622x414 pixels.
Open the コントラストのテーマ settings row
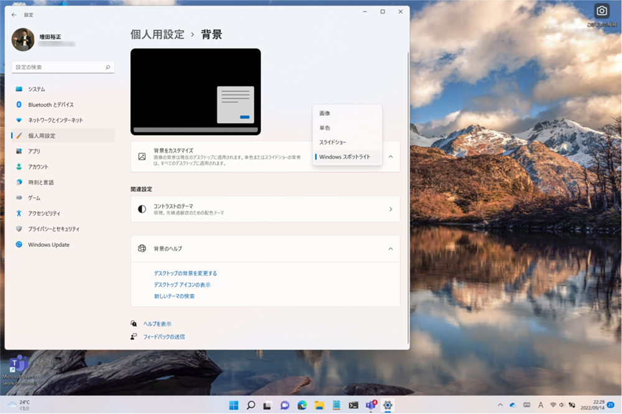(x=265, y=209)
